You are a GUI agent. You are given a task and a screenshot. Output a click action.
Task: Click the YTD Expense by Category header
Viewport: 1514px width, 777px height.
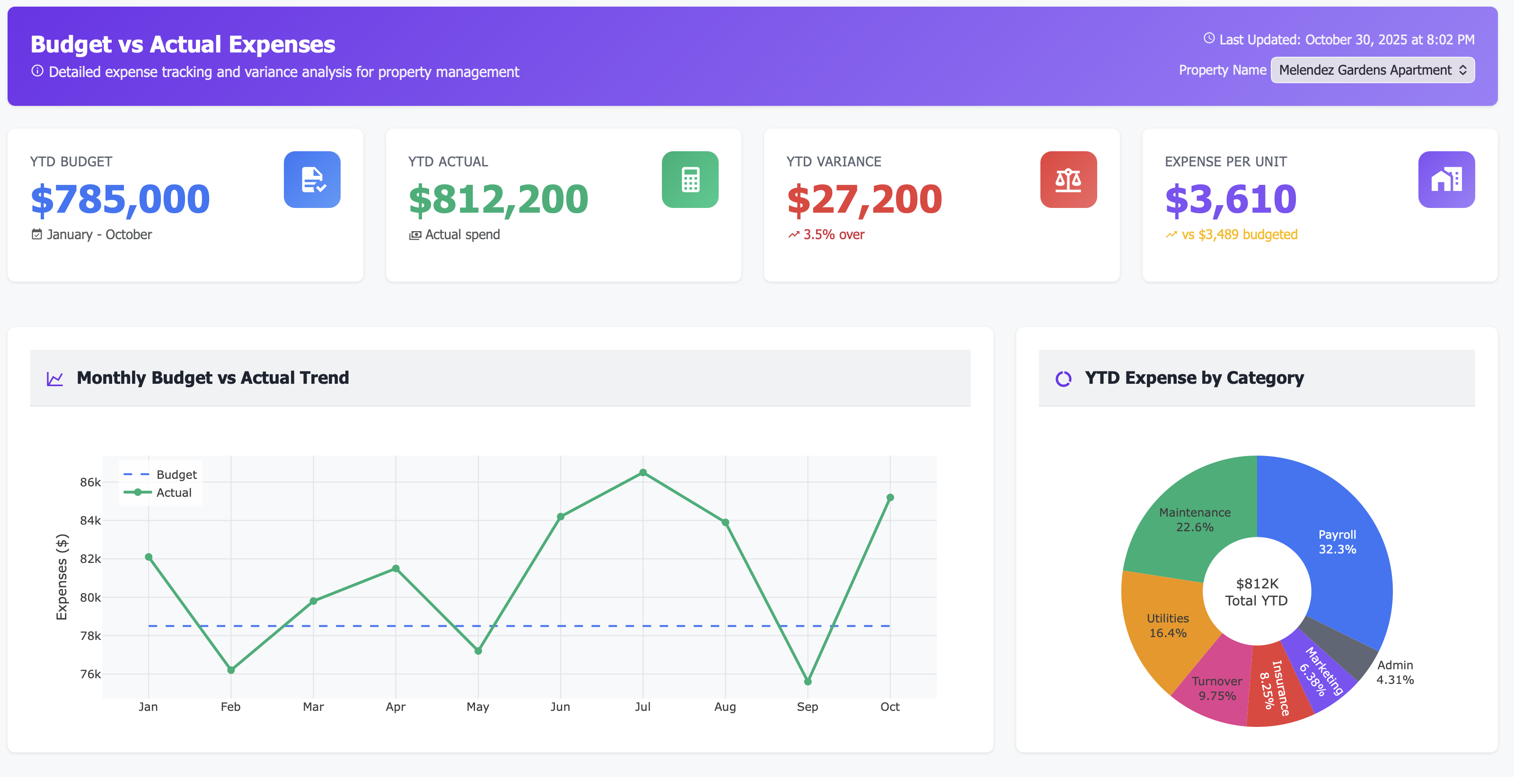pyautogui.click(x=1194, y=378)
